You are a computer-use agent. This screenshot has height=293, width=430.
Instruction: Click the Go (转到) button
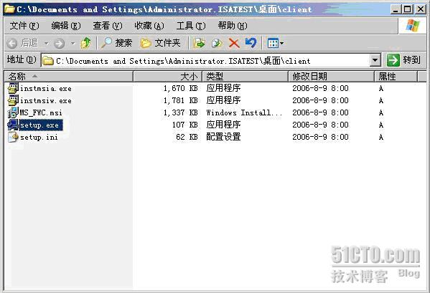(403, 60)
